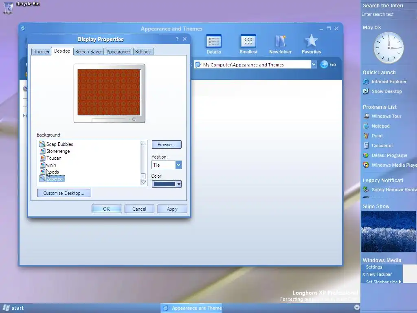Click Appearance and Themes window title icon
This screenshot has height=313, width=417.
point(23,28)
